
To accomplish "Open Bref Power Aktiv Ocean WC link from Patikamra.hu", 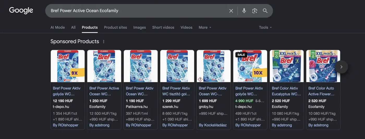I will (x=140, y=91).
